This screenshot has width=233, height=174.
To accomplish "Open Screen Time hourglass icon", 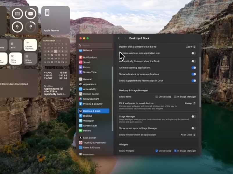I will [x=80, y=72].
